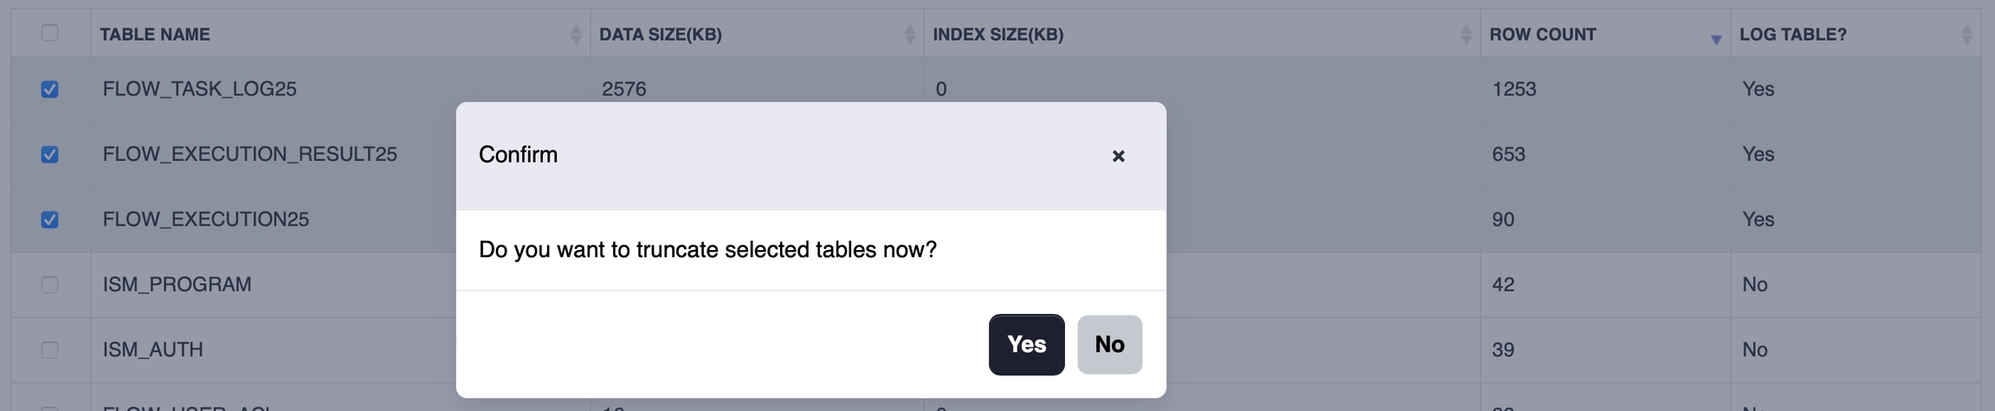Close the Confirm dialog with X
Image resolution: width=1995 pixels, height=411 pixels.
(1118, 156)
